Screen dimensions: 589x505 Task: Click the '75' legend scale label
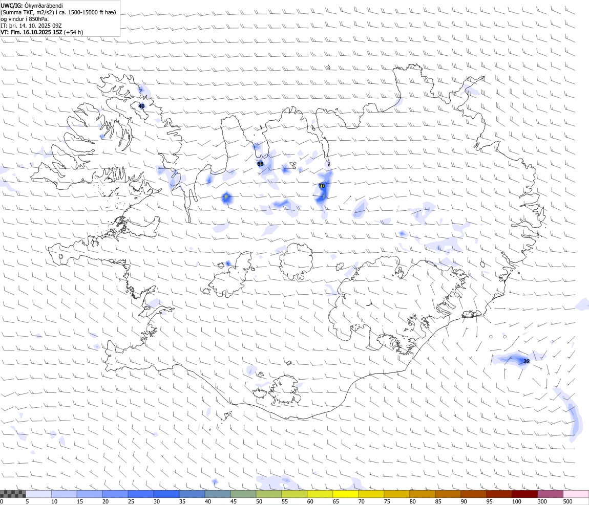tap(387, 501)
